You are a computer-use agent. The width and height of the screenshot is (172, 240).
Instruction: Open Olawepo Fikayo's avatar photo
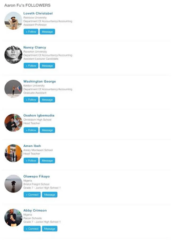click(x=13, y=184)
